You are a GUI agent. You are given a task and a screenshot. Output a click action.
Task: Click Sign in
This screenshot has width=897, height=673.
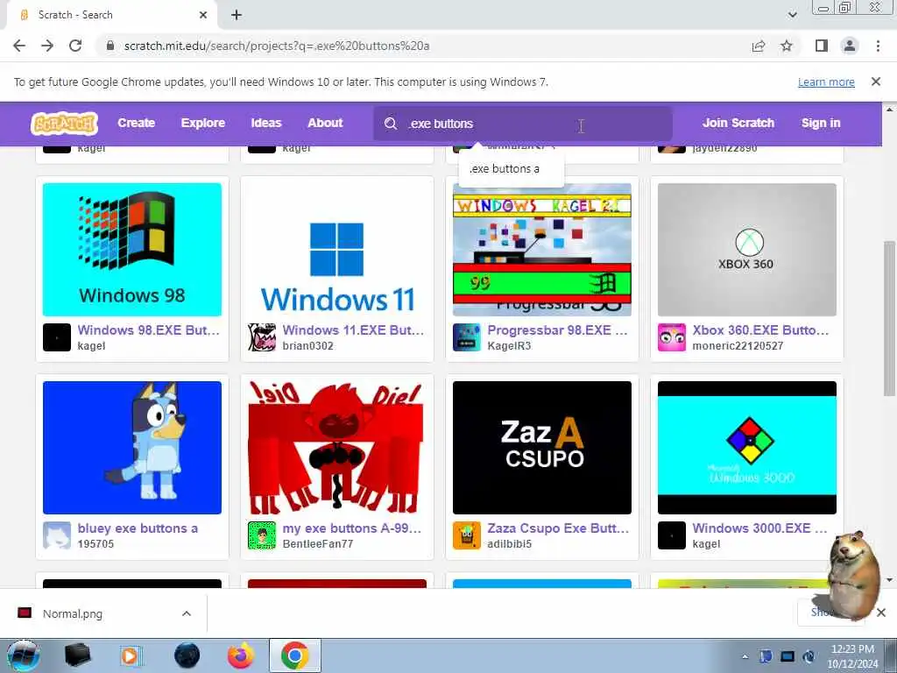pos(821,123)
